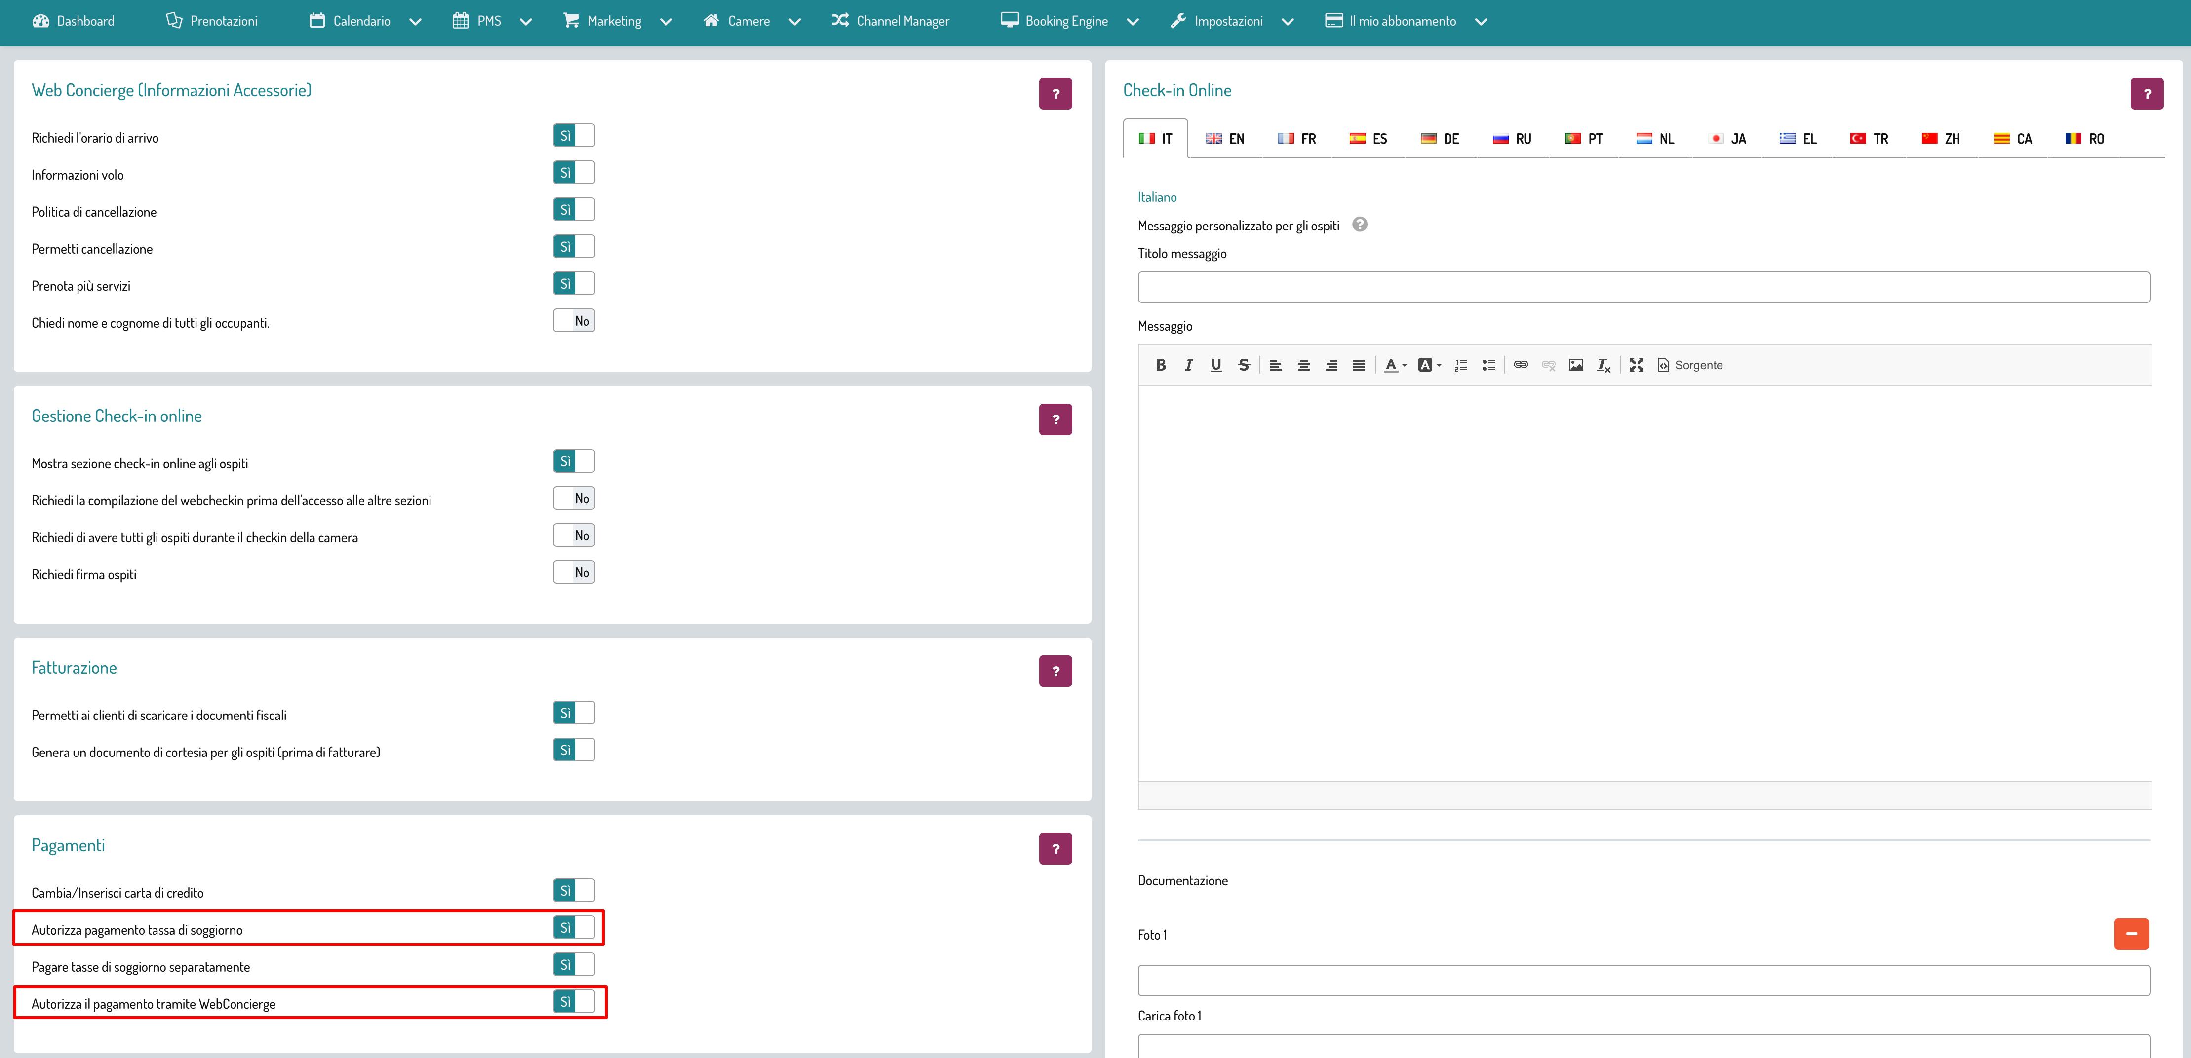Insert link in message editor
Screen dimensions: 2191x1058
pyautogui.click(x=1521, y=365)
